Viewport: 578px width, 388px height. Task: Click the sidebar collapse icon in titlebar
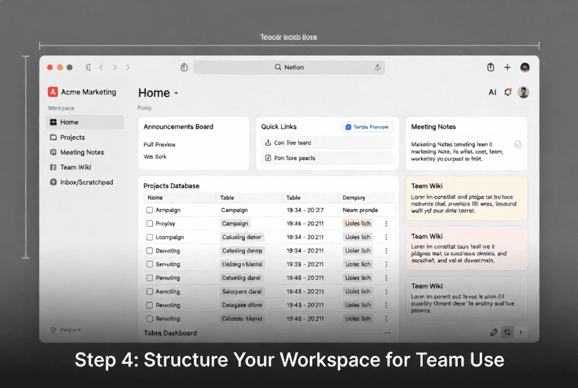88,67
